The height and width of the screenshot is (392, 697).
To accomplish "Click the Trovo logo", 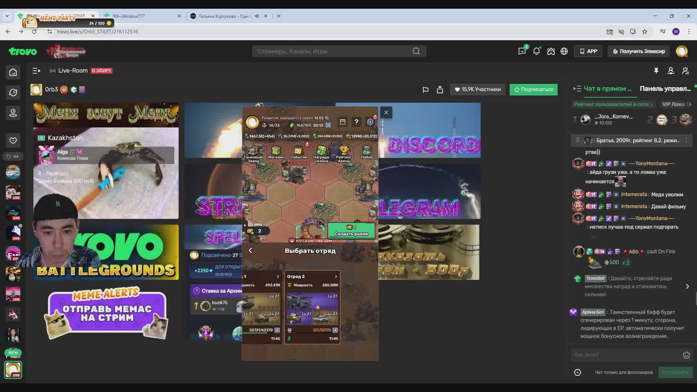I will (x=23, y=52).
